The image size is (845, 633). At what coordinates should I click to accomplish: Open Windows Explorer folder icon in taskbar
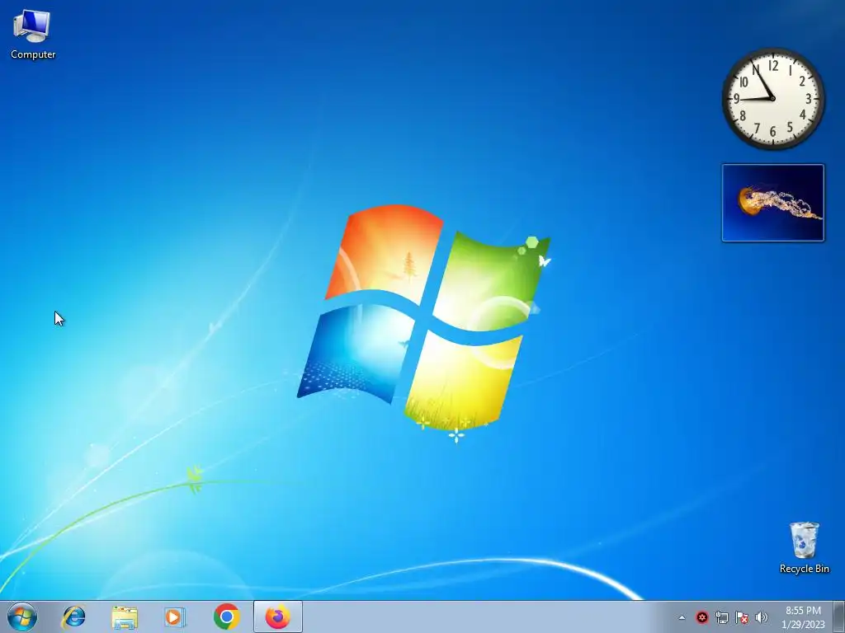pos(125,617)
